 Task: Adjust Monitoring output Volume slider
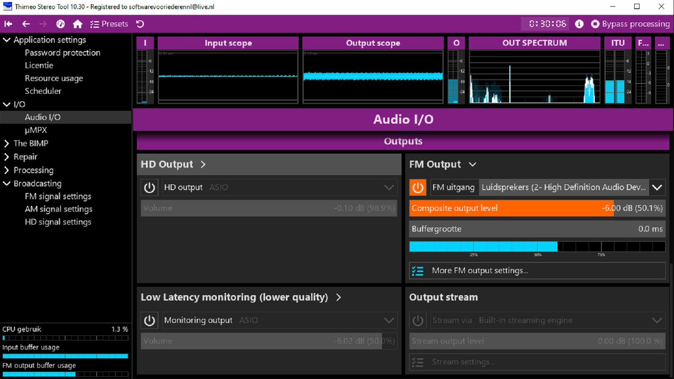click(x=269, y=341)
